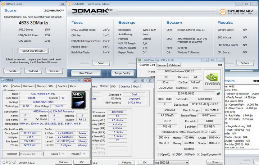Open the Memory tab in front CPU-Z
Screen dimensions: 259x165
point(41,86)
